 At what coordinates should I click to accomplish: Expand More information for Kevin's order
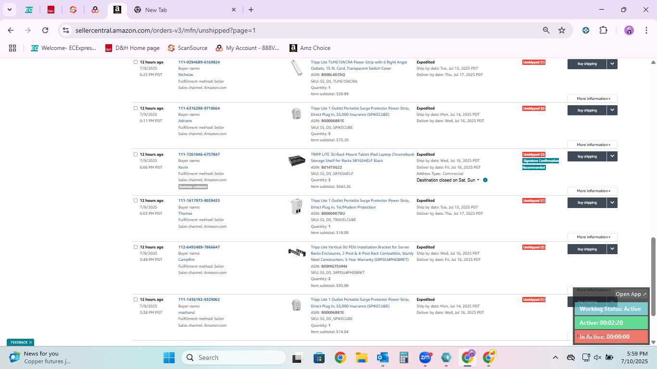[593, 191]
